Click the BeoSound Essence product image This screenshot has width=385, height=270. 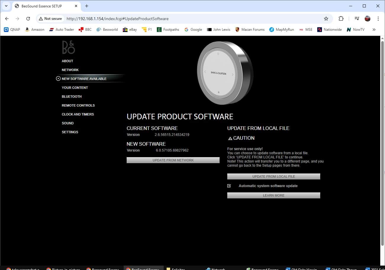(225, 73)
